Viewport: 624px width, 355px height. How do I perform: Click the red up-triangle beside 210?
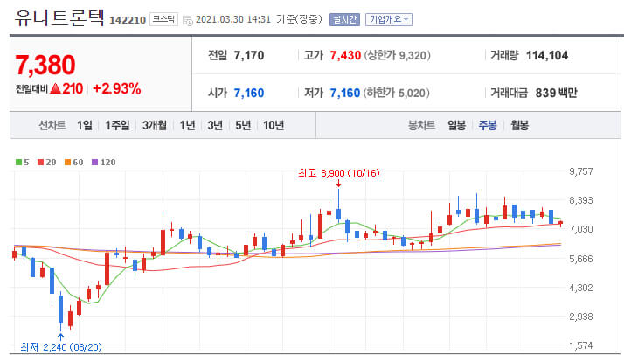(x=56, y=88)
